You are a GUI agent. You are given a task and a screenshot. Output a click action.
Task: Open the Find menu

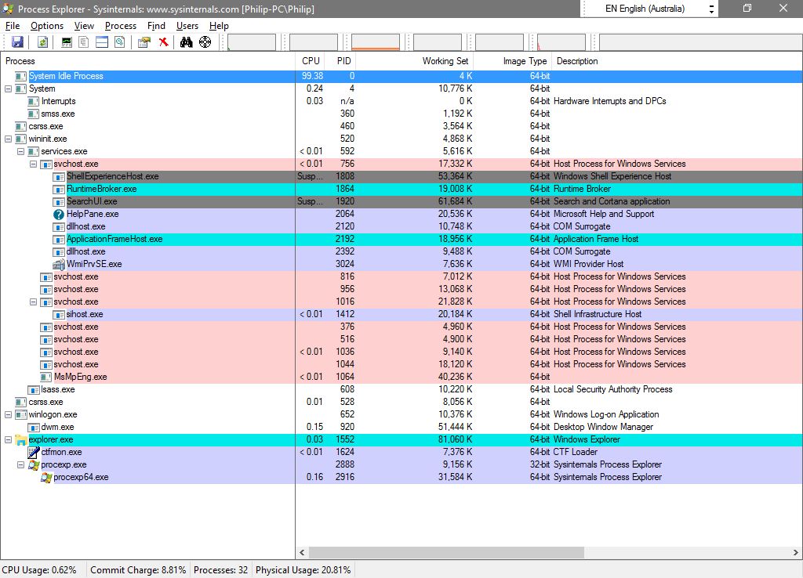click(156, 26)
